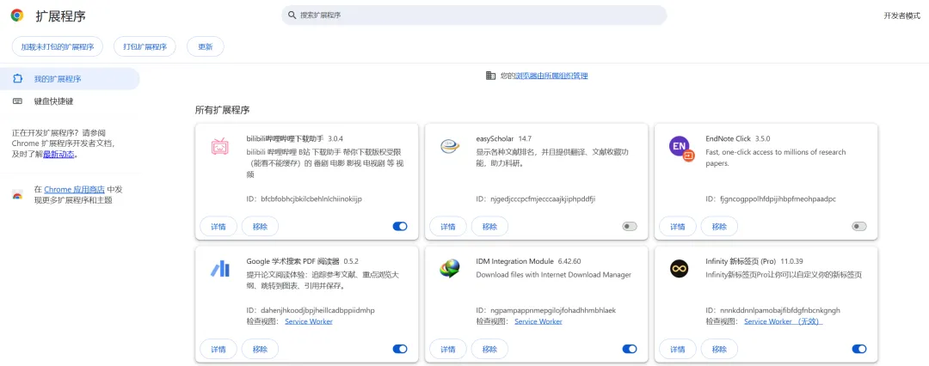Open Service Worker link for IDM Integration Module
Screen dimensions: 929x366
pos(538,321)
